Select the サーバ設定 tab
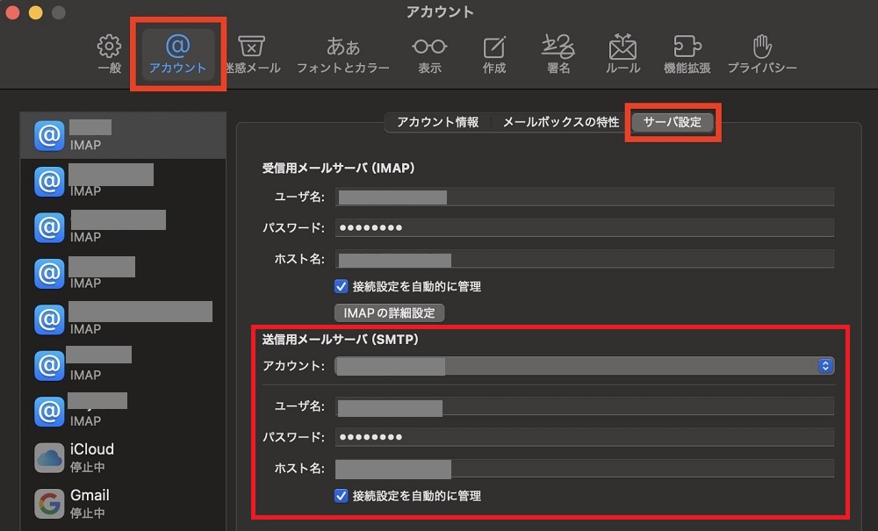Viewport: 878px width, 531px height. pos(673,123)
